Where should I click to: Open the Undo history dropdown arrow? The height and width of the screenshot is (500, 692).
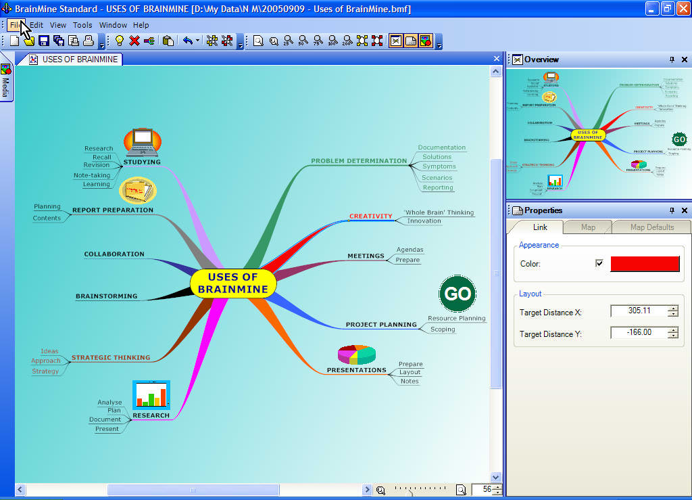(197, 41)
